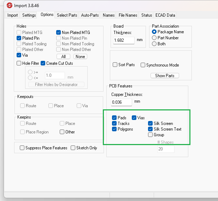Click the Import application icon in title bar
This screenshot has width=218, height=201.
point(8,6)
